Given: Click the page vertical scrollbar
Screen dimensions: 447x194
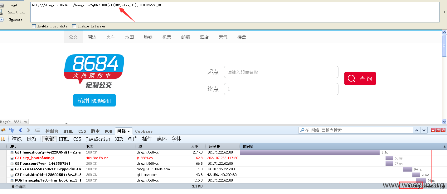Looking at the screenshot, I should (x=444, y=77).
